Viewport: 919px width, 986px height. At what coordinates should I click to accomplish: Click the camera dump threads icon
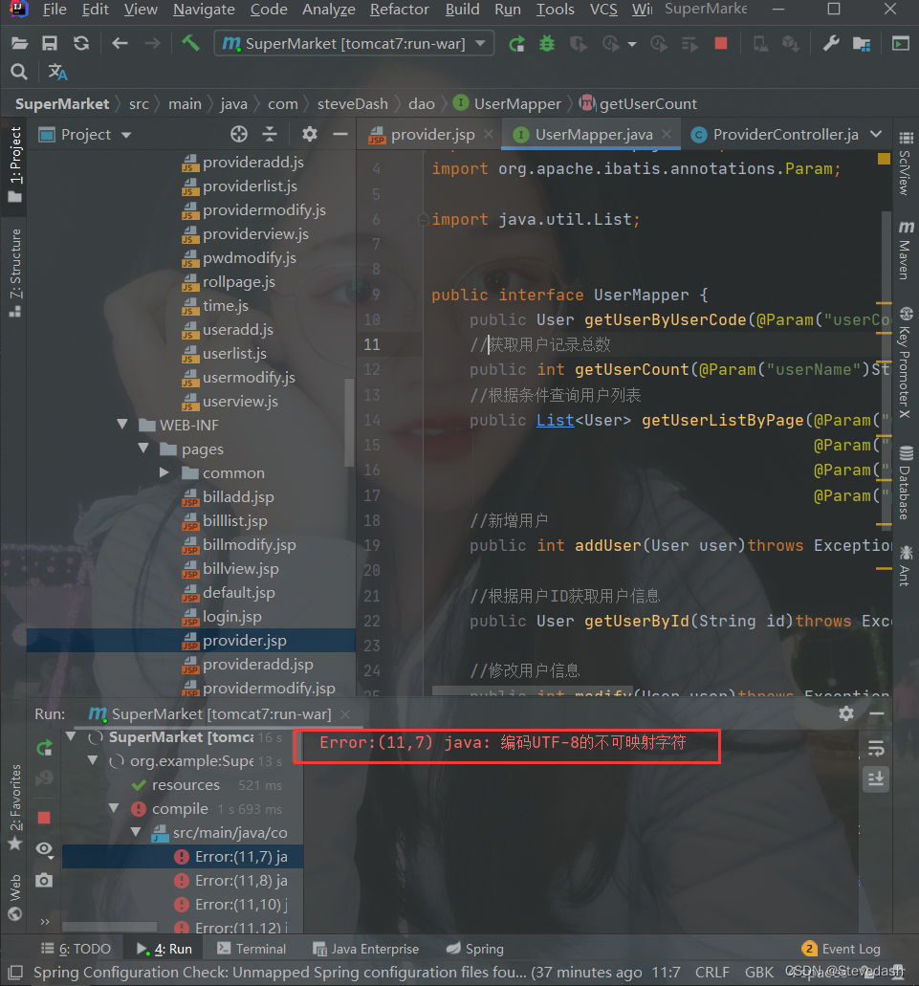point(44,880)
